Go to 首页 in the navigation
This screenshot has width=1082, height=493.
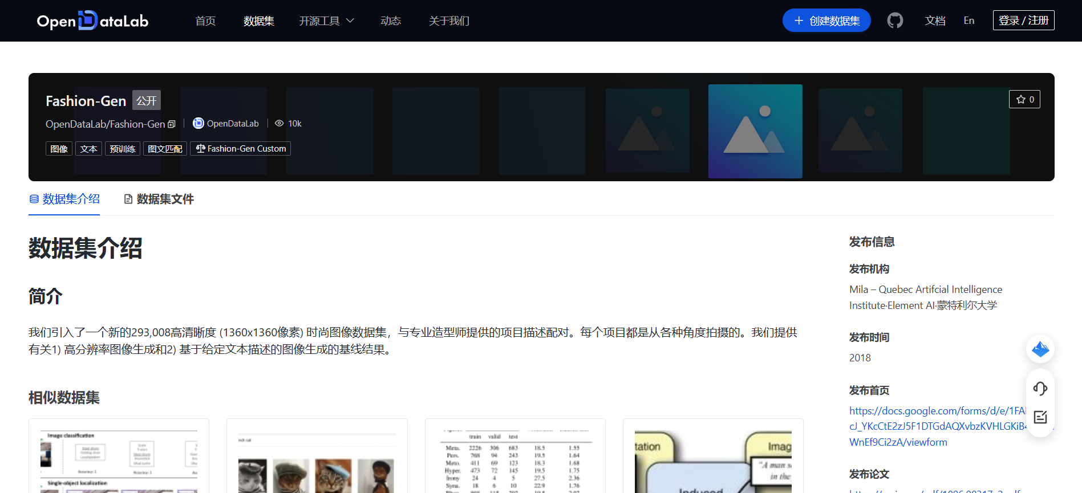click(205, 21)
